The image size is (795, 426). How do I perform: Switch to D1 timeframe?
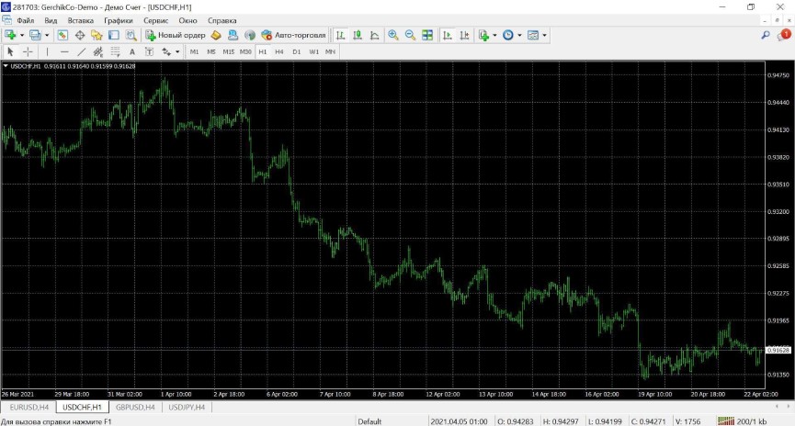tap(297, 51)
